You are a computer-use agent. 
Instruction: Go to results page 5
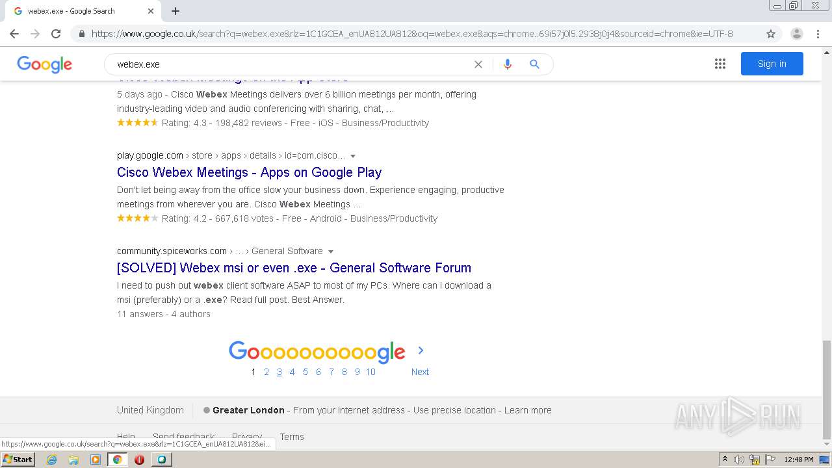point(305,372)
